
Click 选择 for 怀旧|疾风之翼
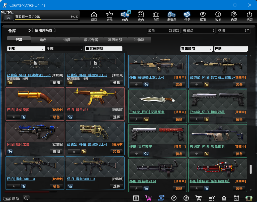point(56,152)
